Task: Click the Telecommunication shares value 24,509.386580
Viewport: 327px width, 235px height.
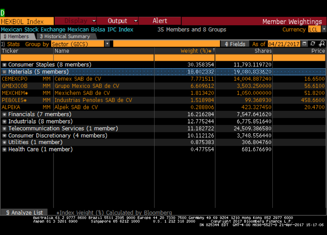Action: pyautogui.click(x=252, y=128)
